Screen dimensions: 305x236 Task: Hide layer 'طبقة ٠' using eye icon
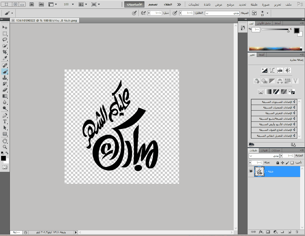point(251,171)
